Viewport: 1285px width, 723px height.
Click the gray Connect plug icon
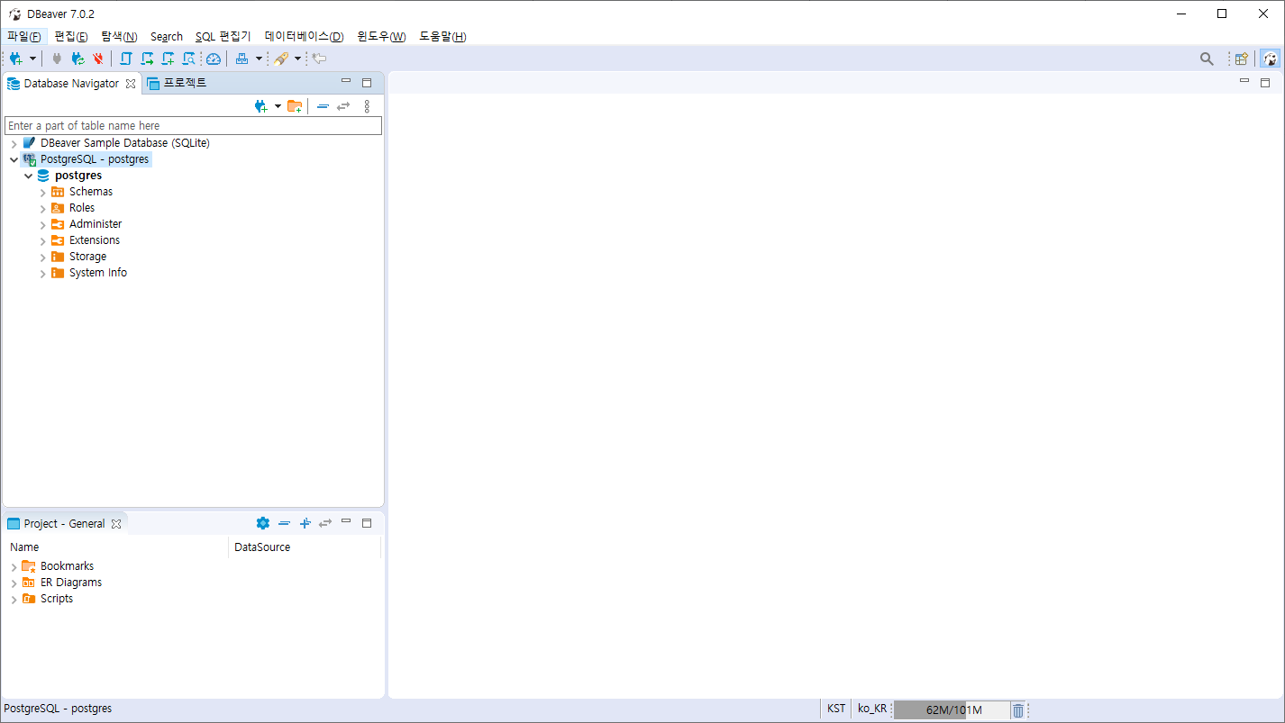57,59
